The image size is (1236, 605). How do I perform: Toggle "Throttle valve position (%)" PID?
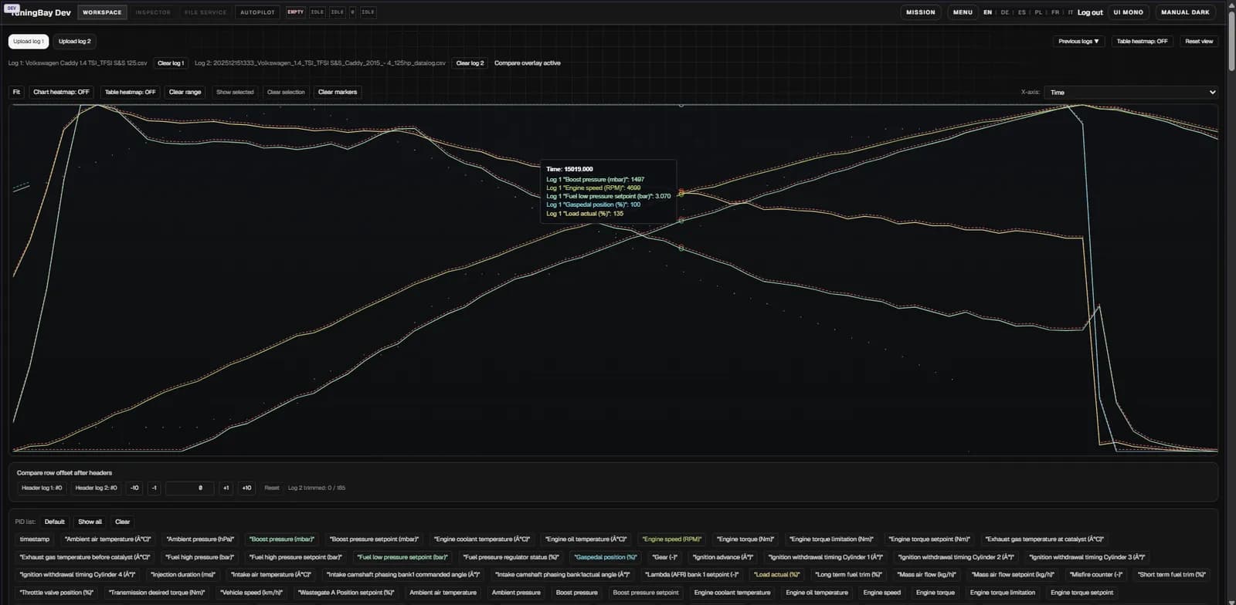pos(56,593)
